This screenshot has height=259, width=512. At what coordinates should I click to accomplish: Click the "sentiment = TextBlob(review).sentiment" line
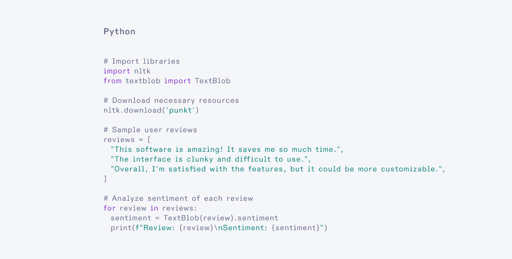click(x=194, y=218)
